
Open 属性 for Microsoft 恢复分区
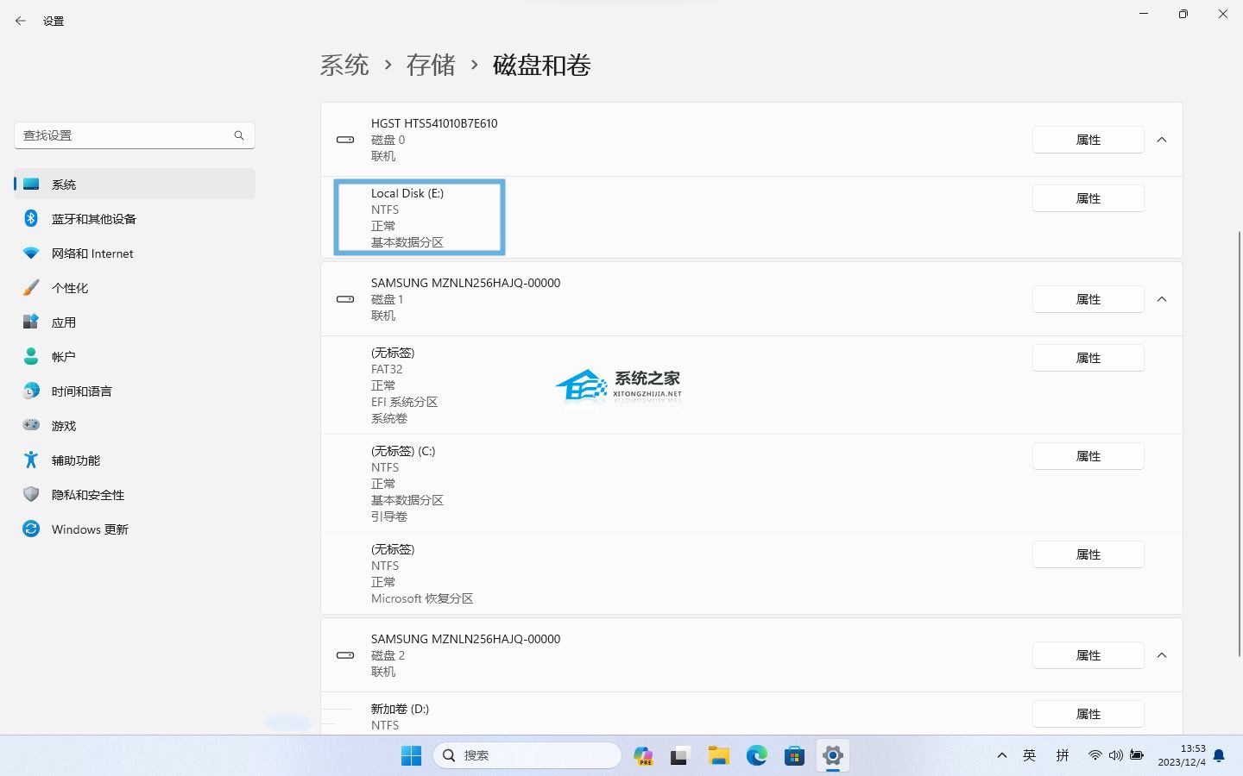pos(1088,554)
